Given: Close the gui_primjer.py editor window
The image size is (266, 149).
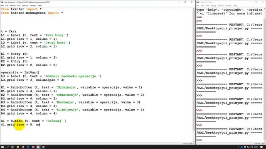Looking at the screenshot, I should pyautogui.click(x=192, y=2).
